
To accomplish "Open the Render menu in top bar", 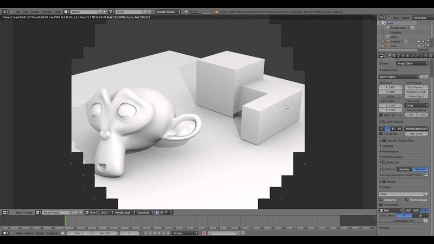I will pyautogui.click(x=35, y=12).
